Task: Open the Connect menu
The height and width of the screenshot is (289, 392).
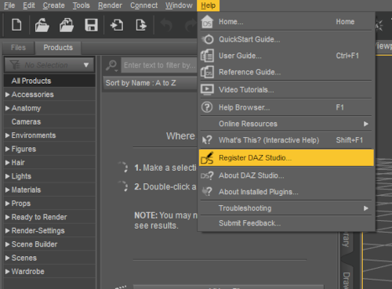Action: (143, 5)
